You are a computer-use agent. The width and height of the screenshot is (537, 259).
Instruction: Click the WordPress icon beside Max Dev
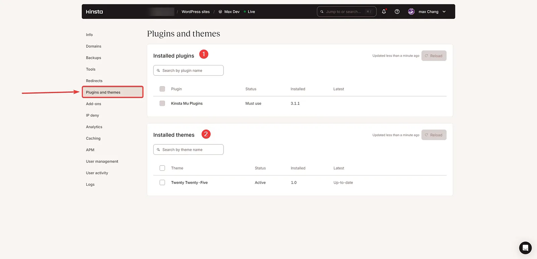point(220,12)
